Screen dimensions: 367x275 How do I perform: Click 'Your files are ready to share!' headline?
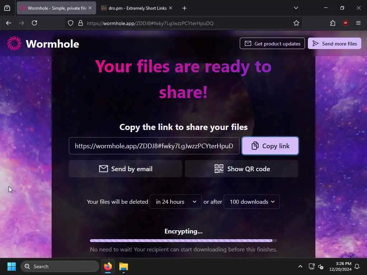click(183, 79)
